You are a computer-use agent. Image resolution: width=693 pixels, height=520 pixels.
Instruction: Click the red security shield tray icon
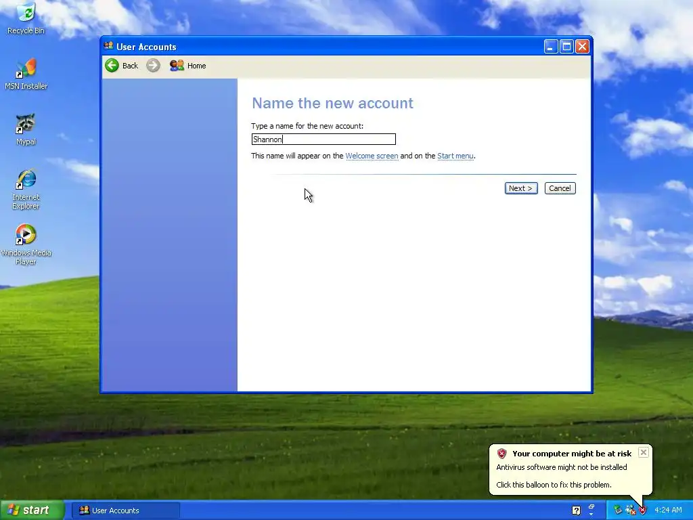[x=642, y=510]
